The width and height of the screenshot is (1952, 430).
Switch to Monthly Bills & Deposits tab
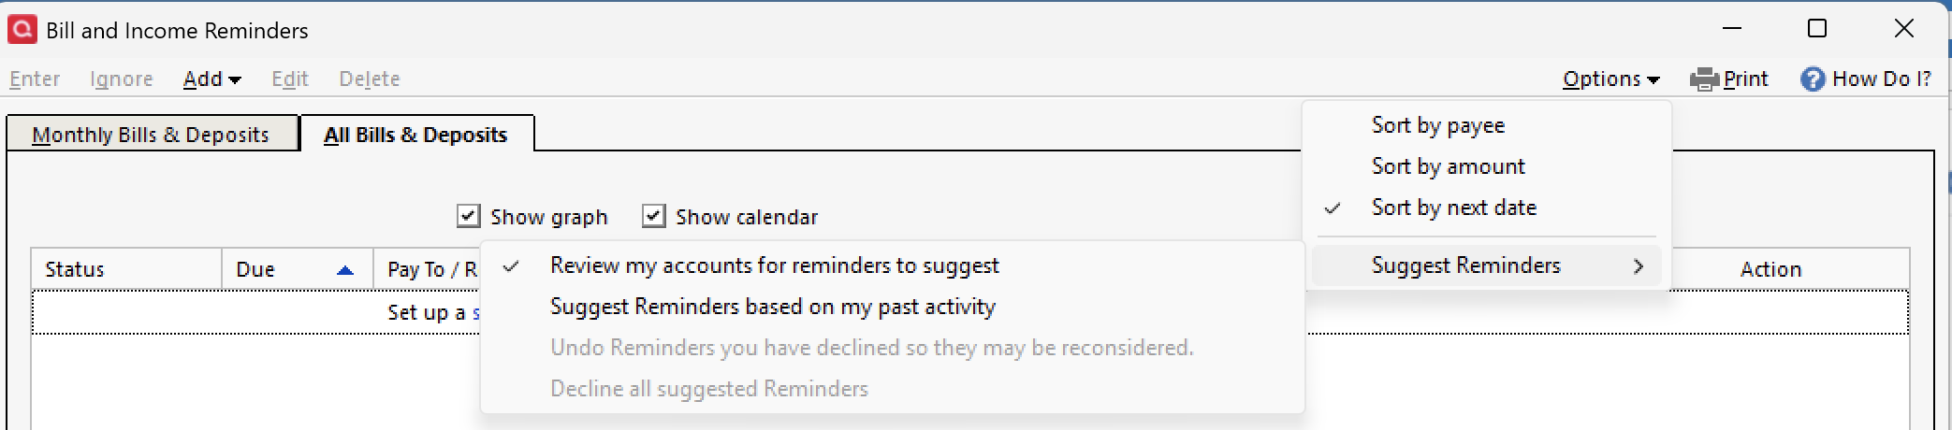pos(151,135)
